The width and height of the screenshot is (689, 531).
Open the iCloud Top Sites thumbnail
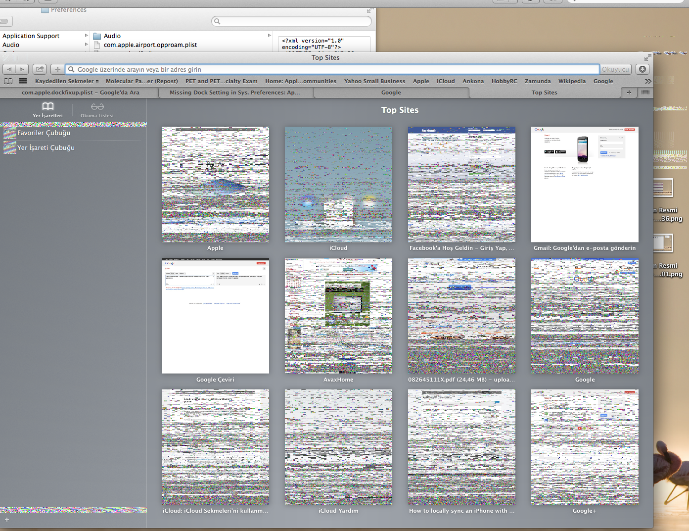click(x=338, y=185)
